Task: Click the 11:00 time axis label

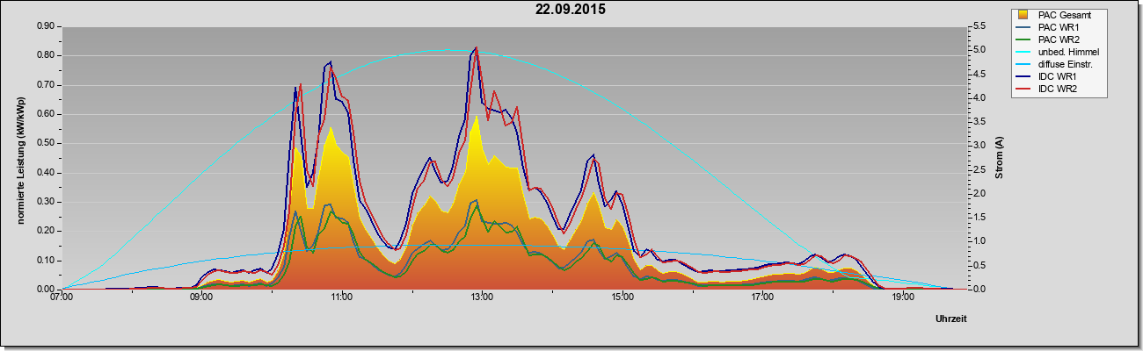Action: (341, 297)
